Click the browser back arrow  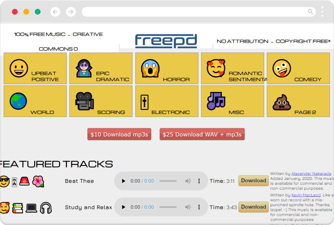point(55,12)
